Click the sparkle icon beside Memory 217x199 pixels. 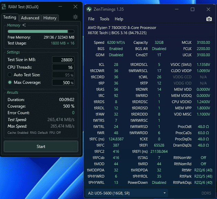[x=24, y=25]
